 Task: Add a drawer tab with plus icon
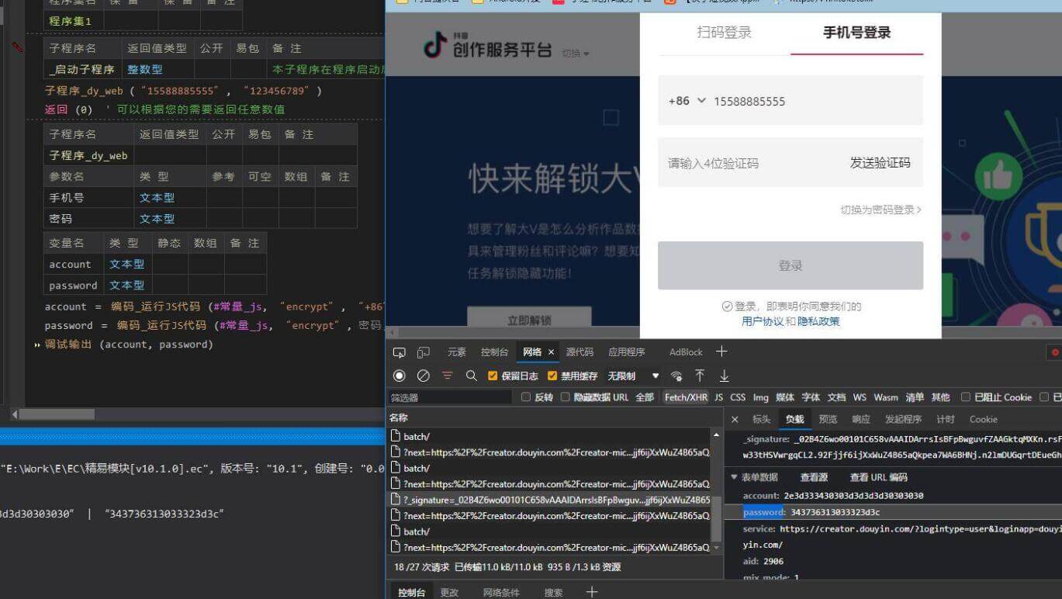(x=592, y=592)
